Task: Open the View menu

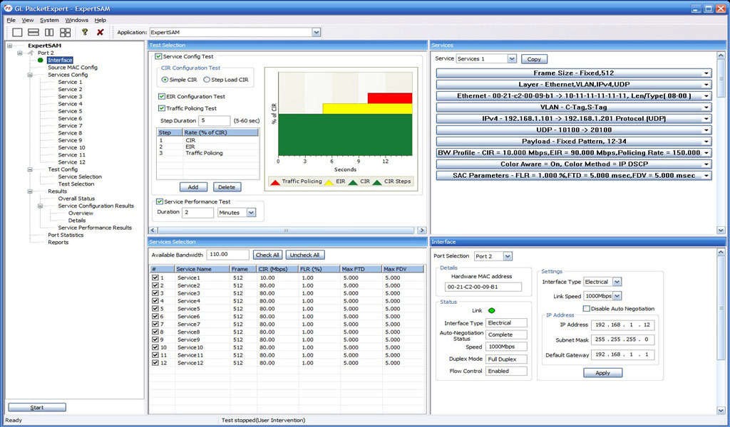Action: click(28, 20)
